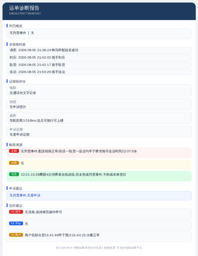This screenshot has height=256, width=198.
Task: Select the 调度 21:38:24 dispatch row
Action: [99, 50]
